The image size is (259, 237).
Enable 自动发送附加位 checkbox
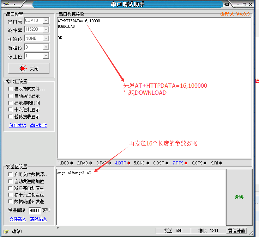(10, 181)
